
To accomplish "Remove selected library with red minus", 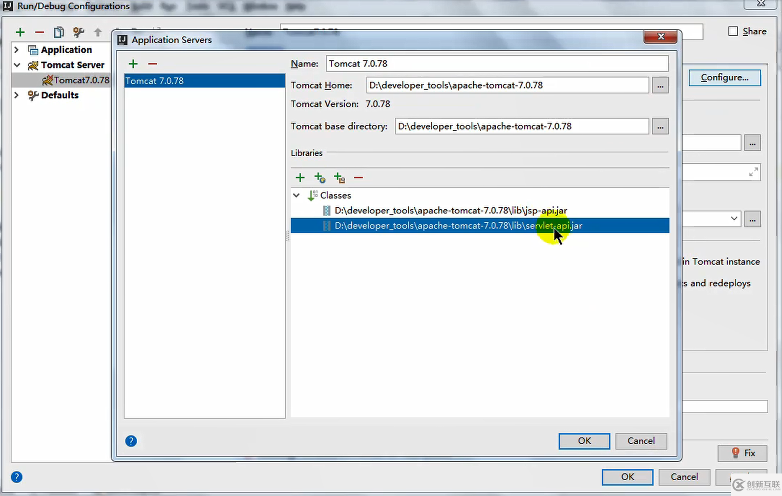I will [358, 178].
